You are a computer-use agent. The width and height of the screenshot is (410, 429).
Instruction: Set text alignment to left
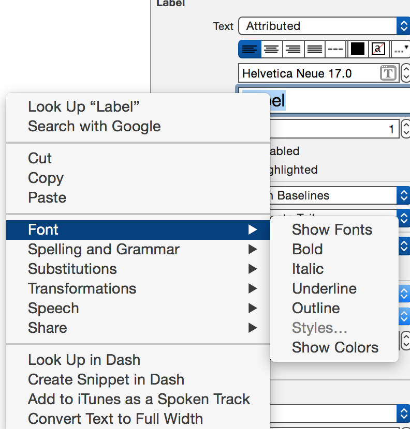point(249,49)
